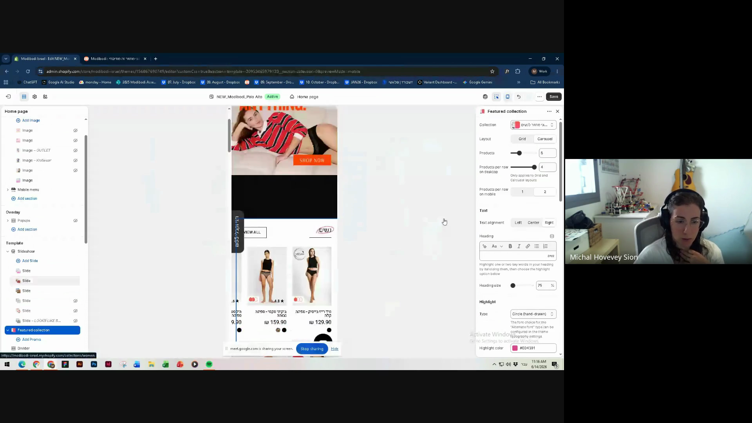Open Featured collection panel options dots
Viewport: 752px width, 423px height.
coord(549,111)
